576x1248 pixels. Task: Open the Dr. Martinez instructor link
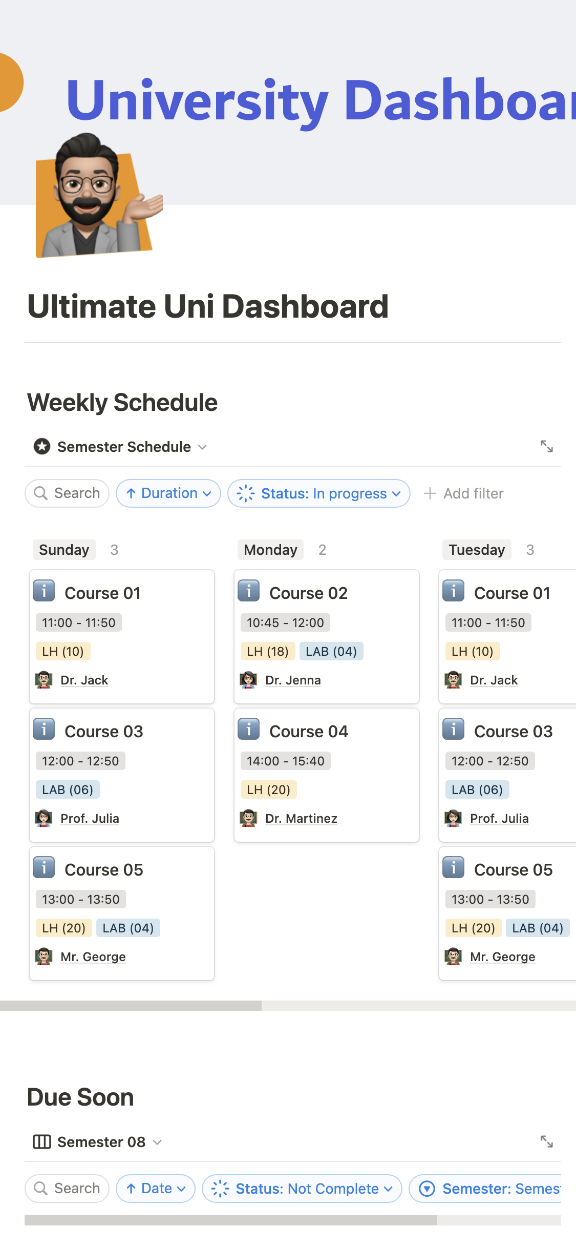pyautogui.click(x=301, y=818)
